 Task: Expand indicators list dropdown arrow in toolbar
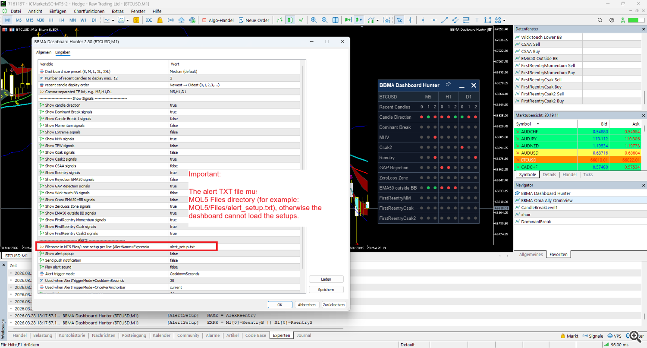[377, 20]
